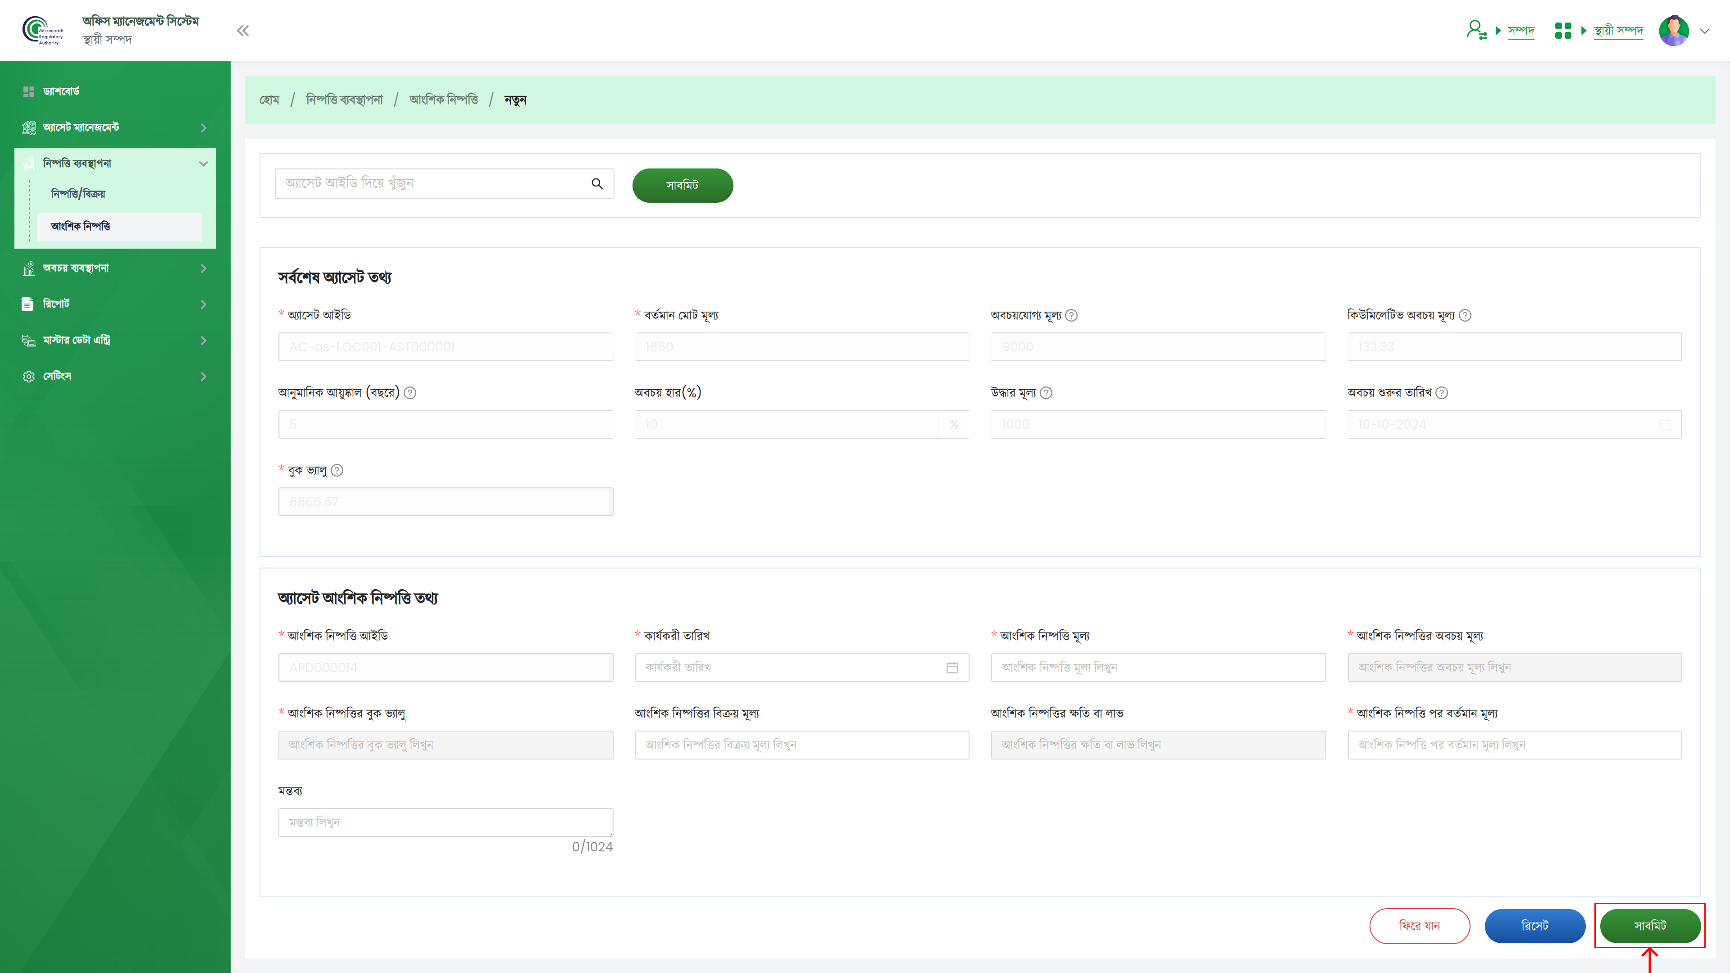Click help icon beside কিউমিলেটিভ অবচয় মূল্য
The width and height of the screenshot is (1730, 973).
pos(1465,316)
